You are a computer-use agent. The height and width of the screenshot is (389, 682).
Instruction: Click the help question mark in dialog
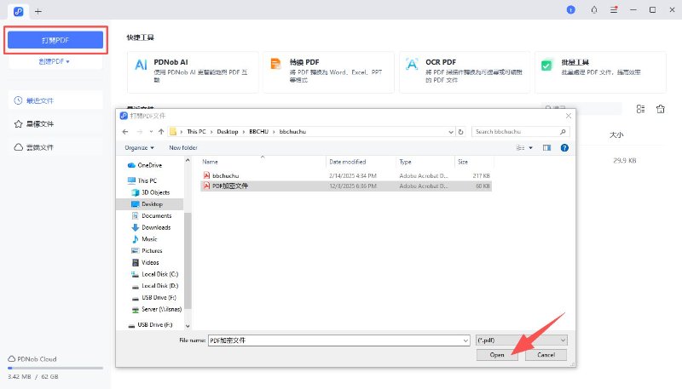tap(564, 147)
